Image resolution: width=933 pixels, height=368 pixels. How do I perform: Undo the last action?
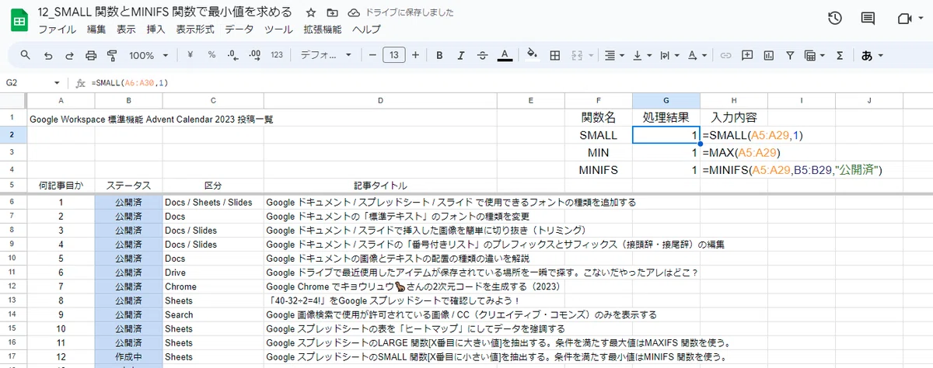pyautogui.click(x=48, y=55)
